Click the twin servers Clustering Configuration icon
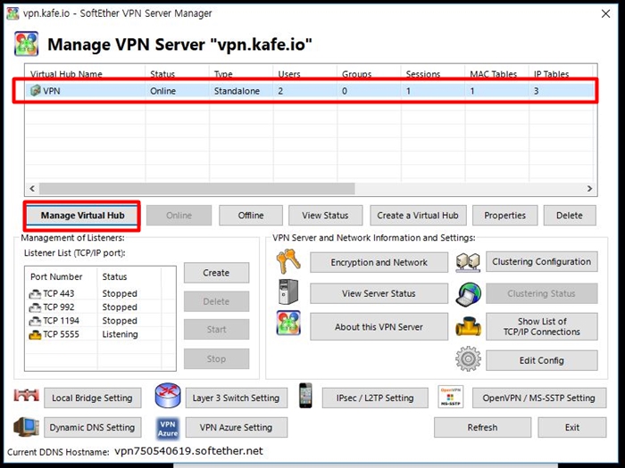The image size is (625, 468). click(468, 262)
